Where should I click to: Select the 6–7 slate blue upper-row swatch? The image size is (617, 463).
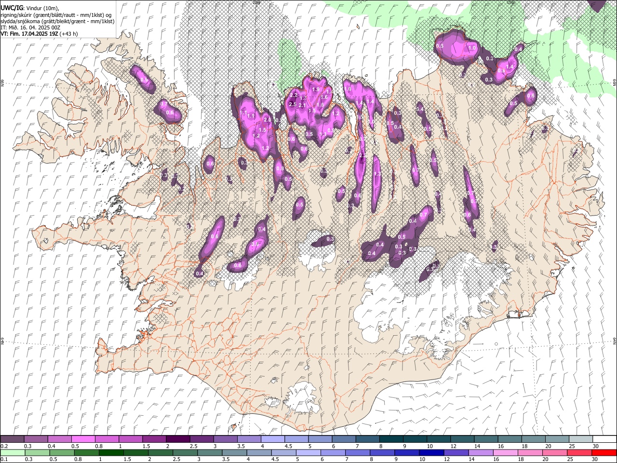click(344, 439)
